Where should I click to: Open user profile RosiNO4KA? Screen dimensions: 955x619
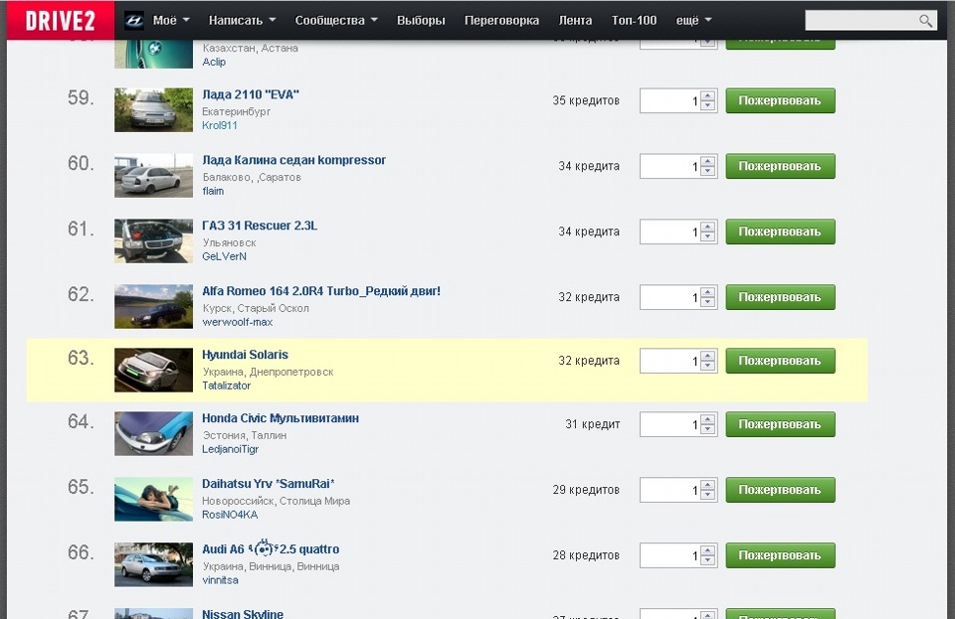pos(230,515)
